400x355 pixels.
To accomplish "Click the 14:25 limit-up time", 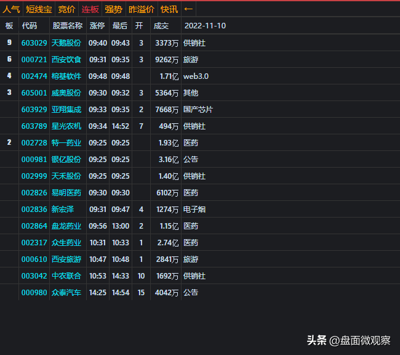I will pyautogui.click(x=98, y=292).
